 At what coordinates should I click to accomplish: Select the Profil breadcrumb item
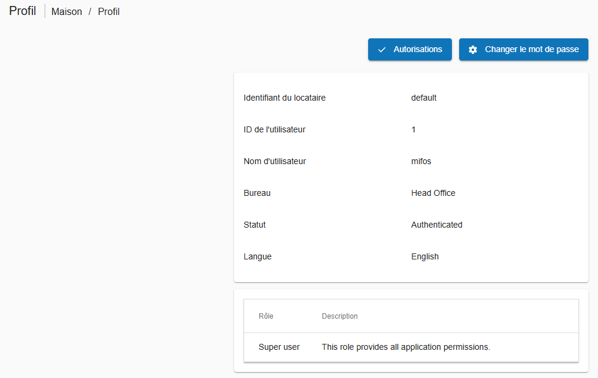pos(109,11)
